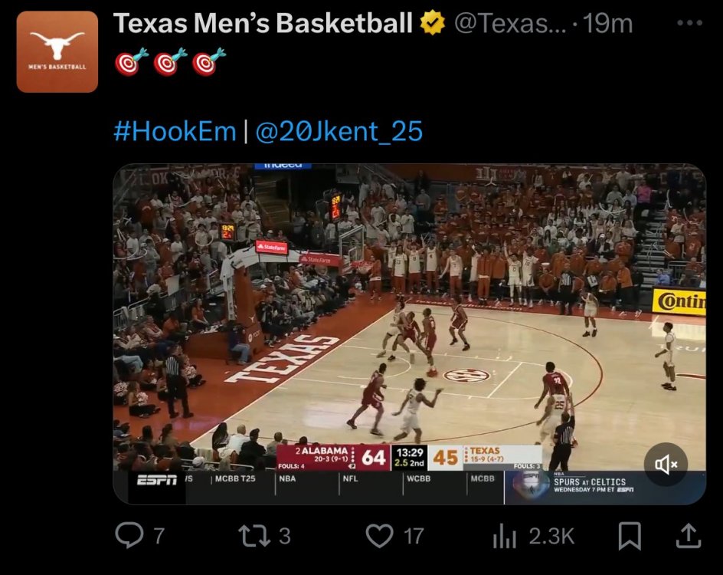
Task: Click the 2.3K view count
Action: coord(551,537)
